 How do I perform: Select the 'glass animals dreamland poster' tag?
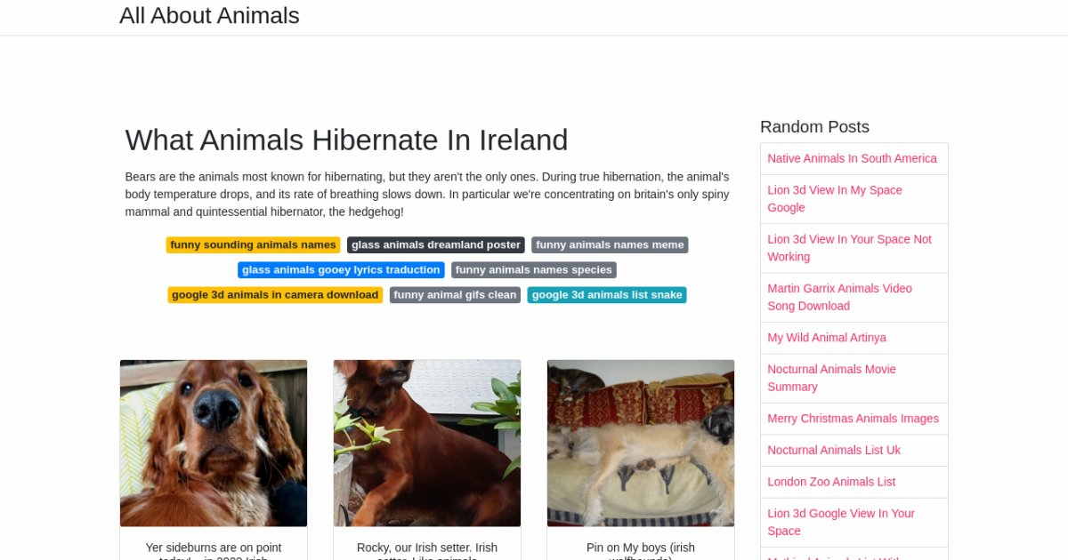coord(436,245)
